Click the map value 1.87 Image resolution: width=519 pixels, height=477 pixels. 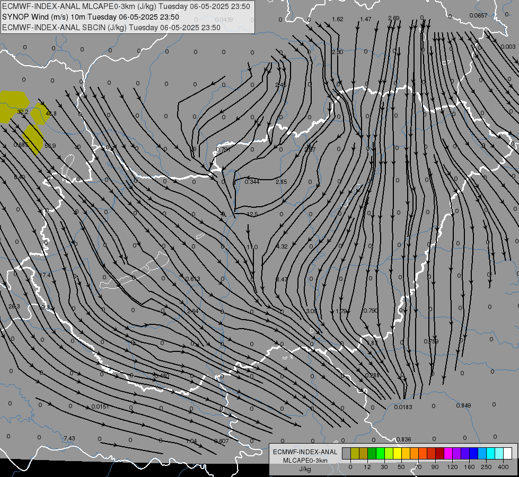pyautogui.click(x=372, y=343)
